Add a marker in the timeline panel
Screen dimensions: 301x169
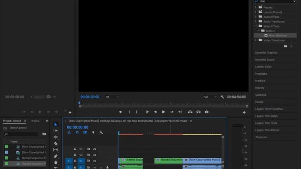[93, 132]
